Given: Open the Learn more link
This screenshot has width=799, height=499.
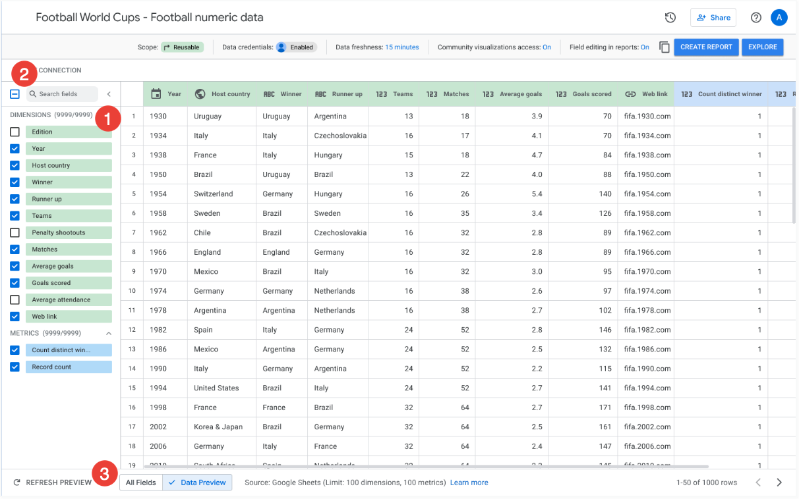Looking at the screenshot, I should (469, 483).
